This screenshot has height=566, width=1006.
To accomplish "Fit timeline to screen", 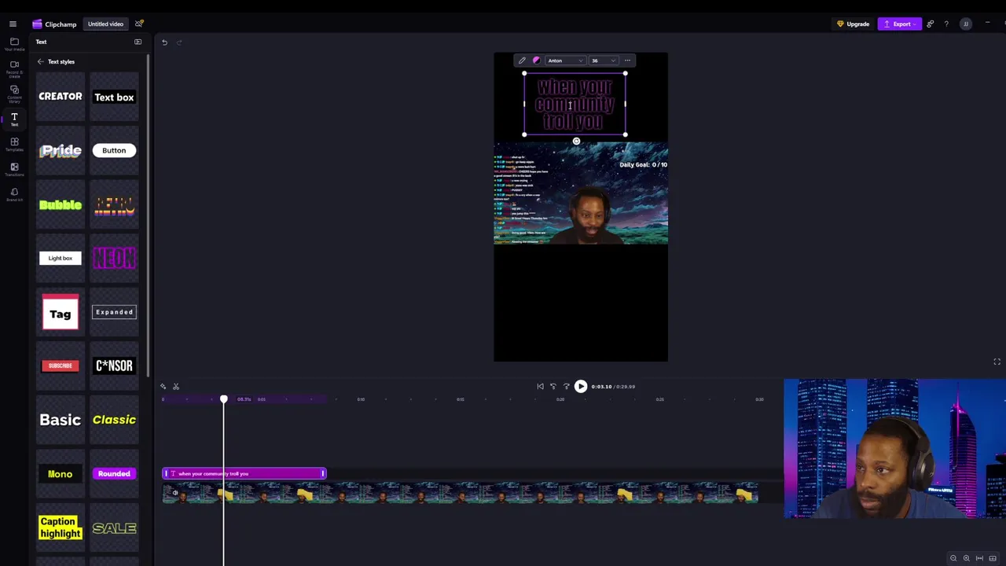I will (x=980, y=558).
